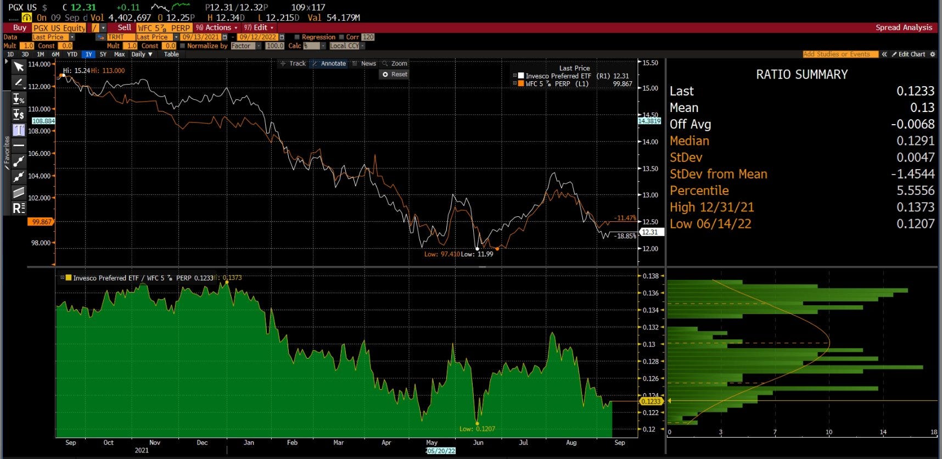Switch to Table view
This screenshot has width=942, height=459.
pyautogui.click(x=171, y=54)
